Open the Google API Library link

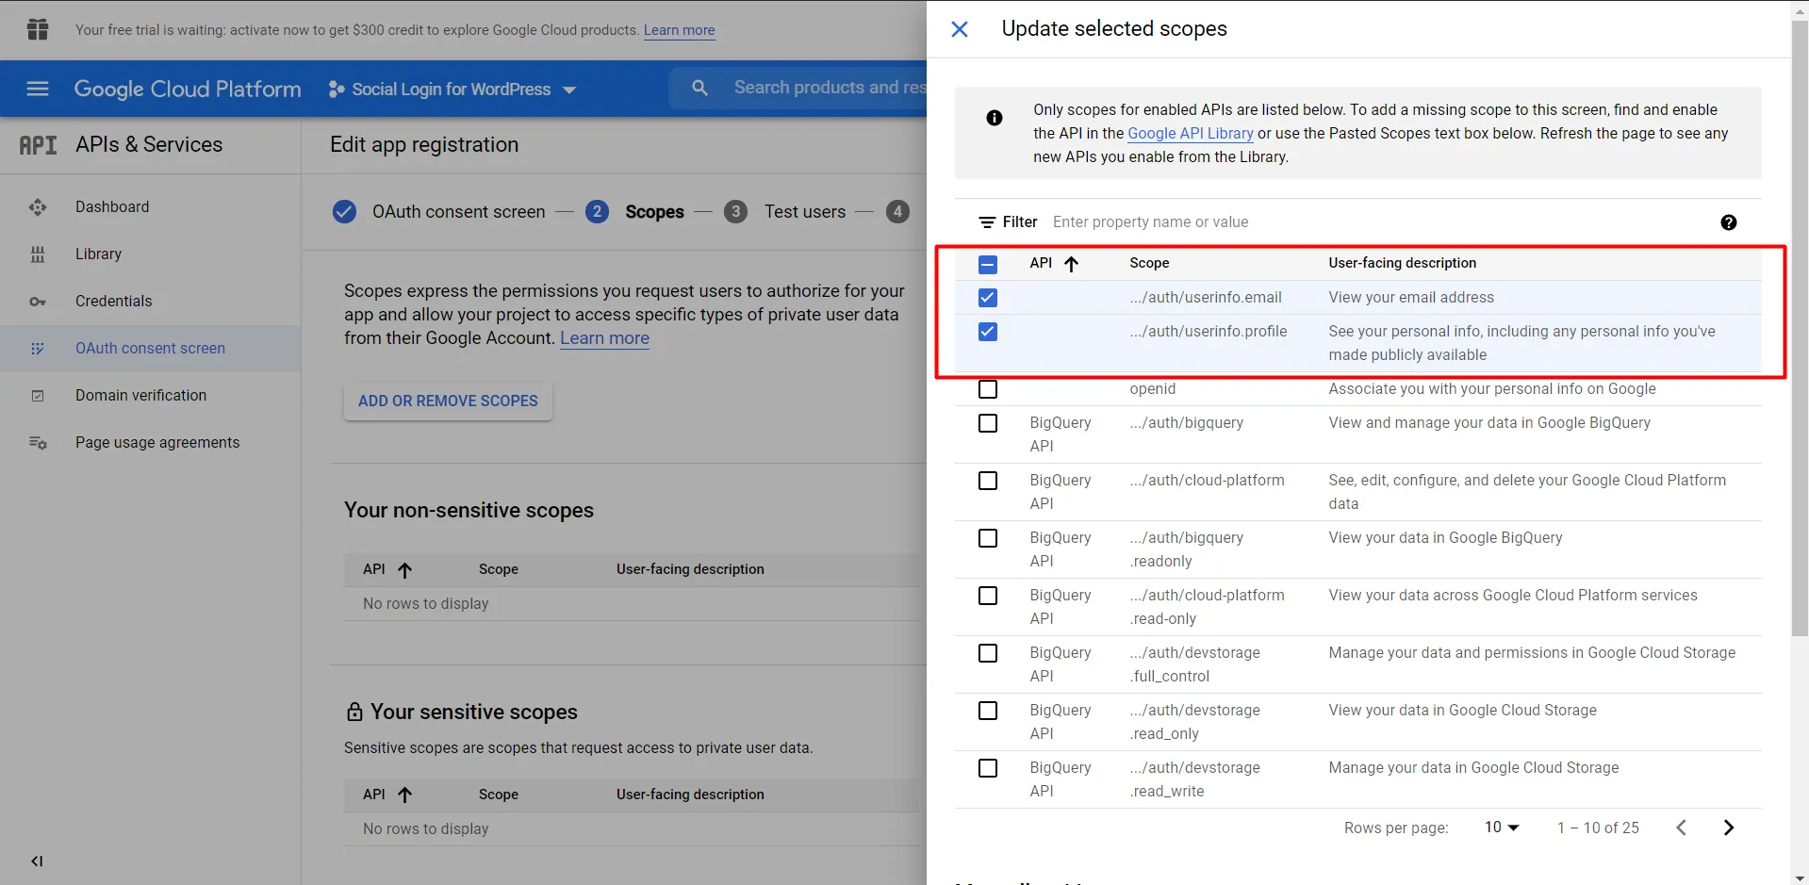pyautogui.click(x=1191, y=134)
